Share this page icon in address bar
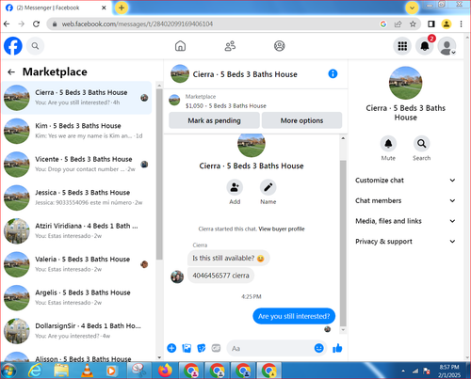The width and height of the screenshot is (471, 379). (398, 24)
